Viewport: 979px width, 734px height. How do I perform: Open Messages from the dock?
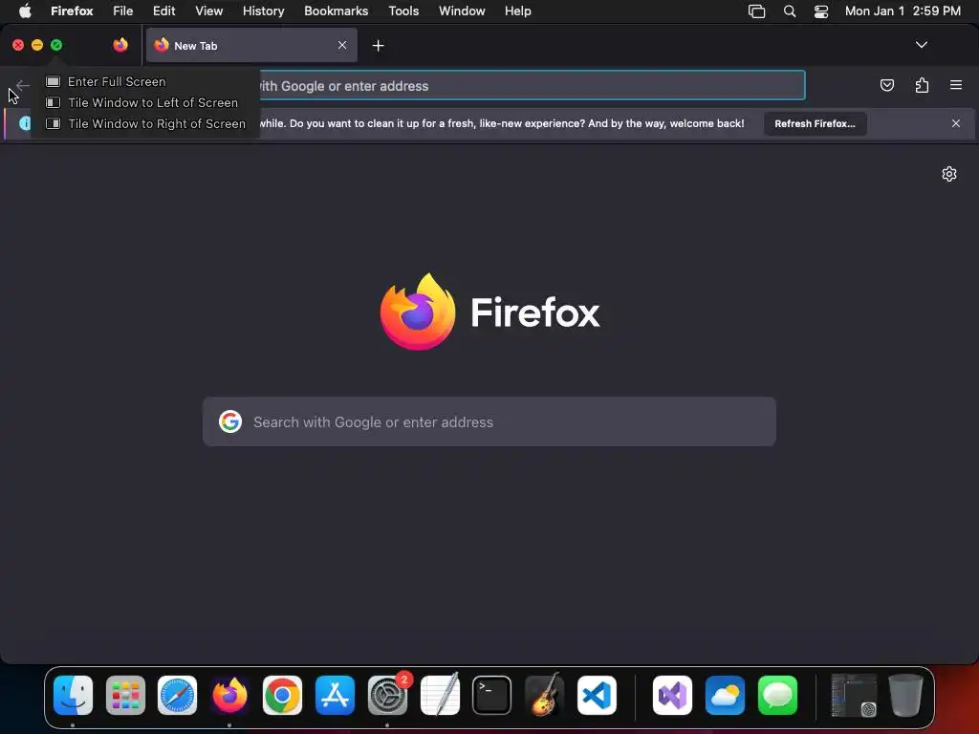click(x=777, y=695)
